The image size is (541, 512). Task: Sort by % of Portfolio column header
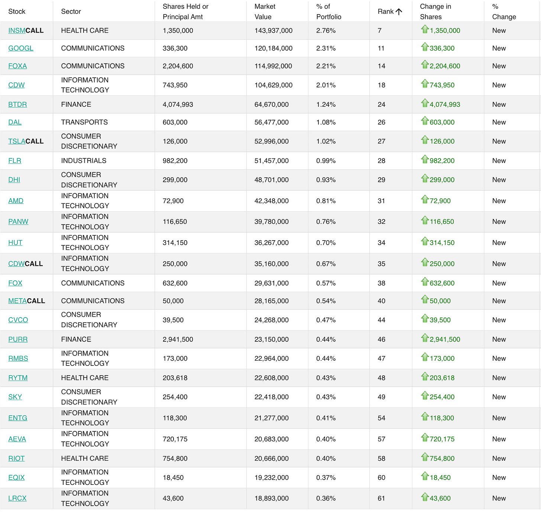point(328,12)
